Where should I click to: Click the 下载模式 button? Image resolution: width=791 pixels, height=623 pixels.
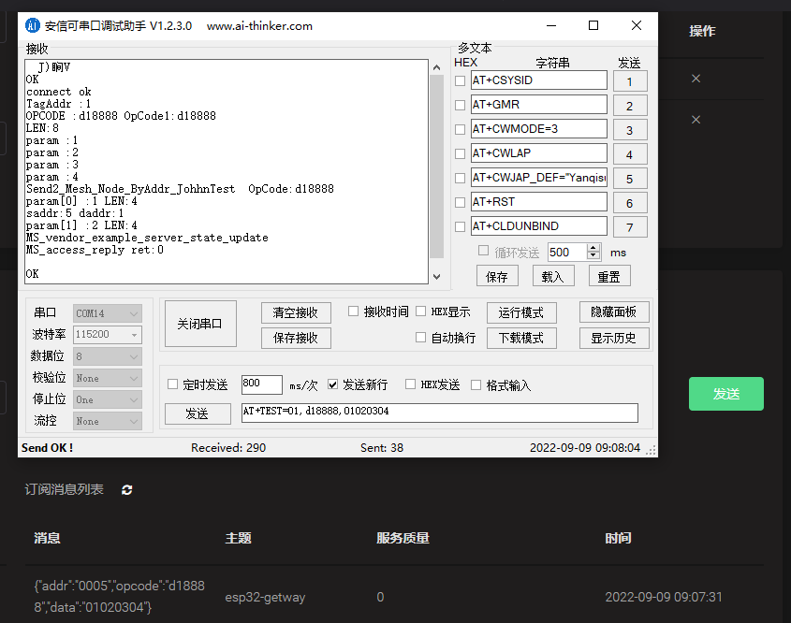pyautogui.click(x=521, y=338)
